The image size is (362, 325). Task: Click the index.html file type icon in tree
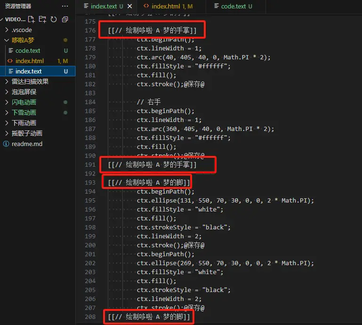click(x=10, y=61)
